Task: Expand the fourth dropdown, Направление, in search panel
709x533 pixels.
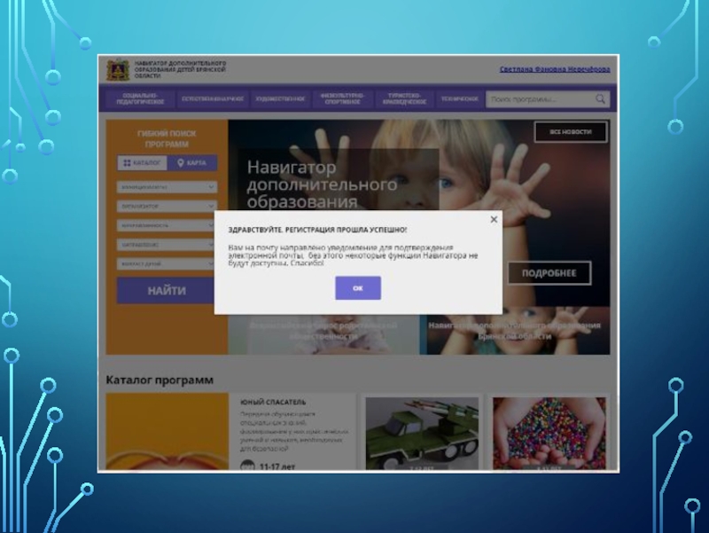Action: pos(166,245)
